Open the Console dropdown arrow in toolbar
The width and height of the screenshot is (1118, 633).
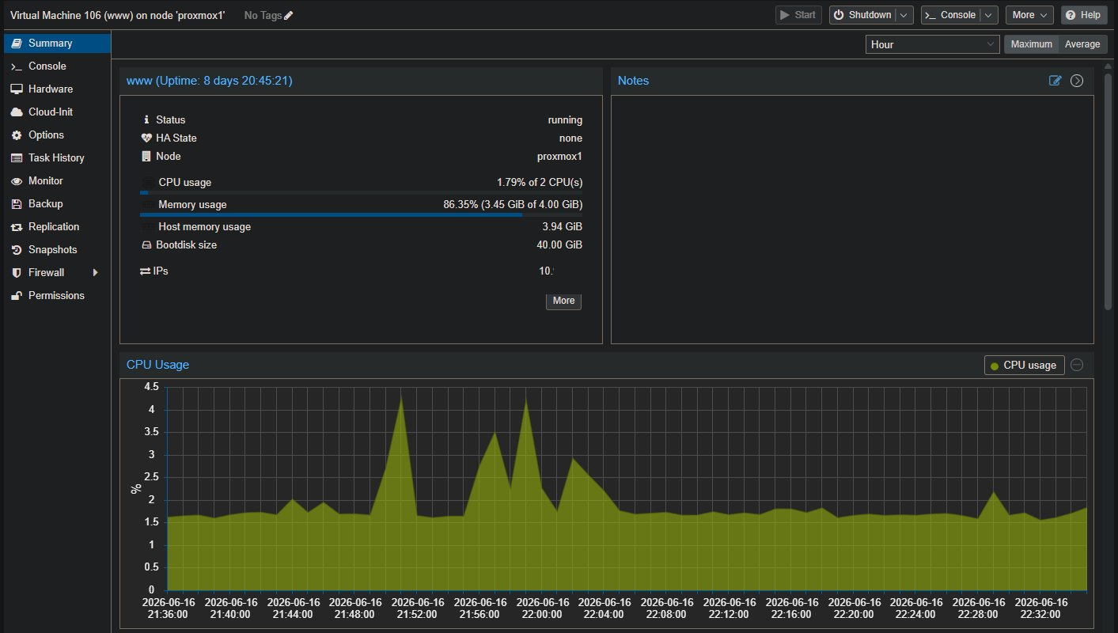(989, 15)
